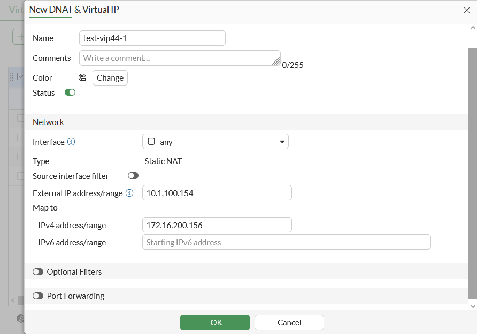The height and width of the screenshot is (334, 477).
Task: Disable the Status toggle
Action: tap(70, 92)
